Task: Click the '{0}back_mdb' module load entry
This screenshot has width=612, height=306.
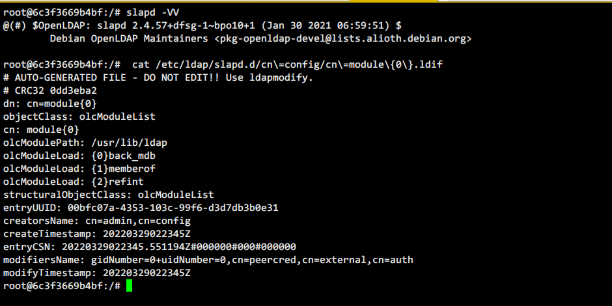Action: point(123,156)
